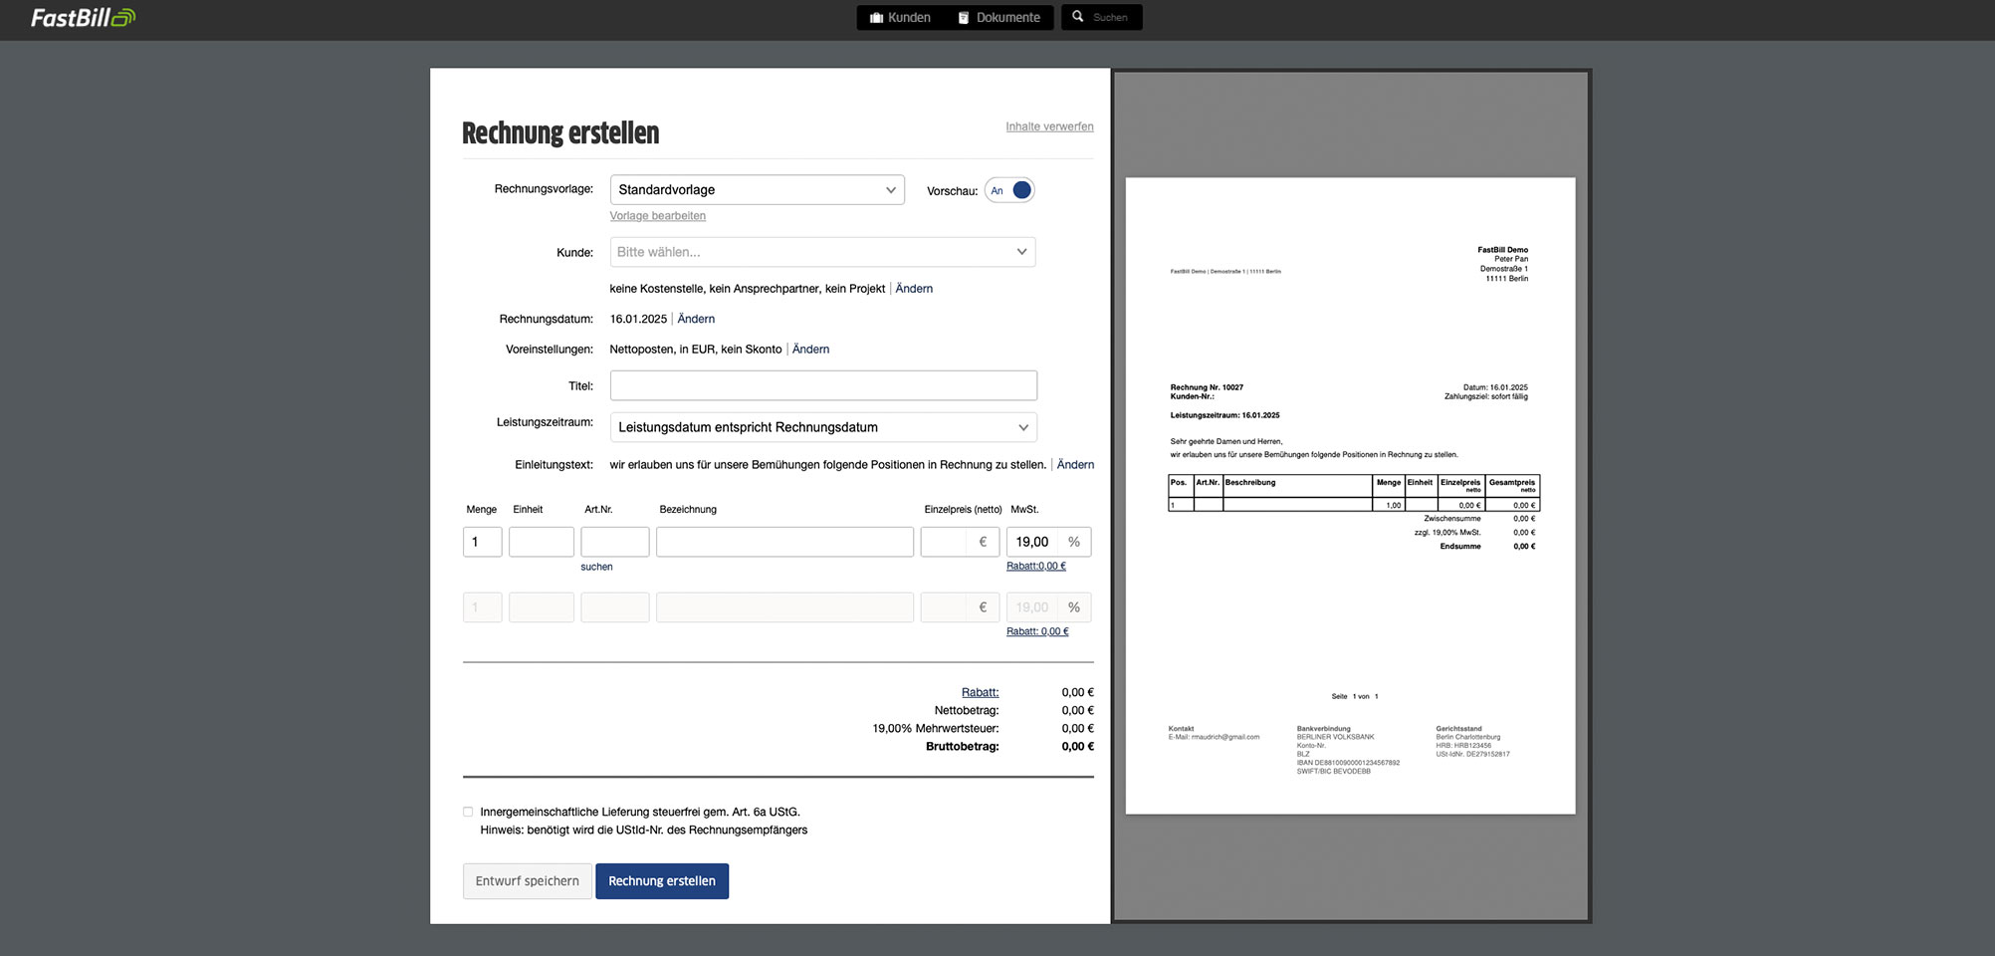Click Rechnung erstellen button
The image size is (1995, 956).
click(x=662, y=881)
